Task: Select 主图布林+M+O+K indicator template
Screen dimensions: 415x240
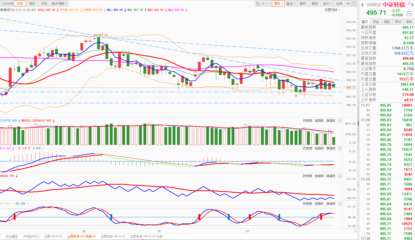Action: [x=113, y=236]
